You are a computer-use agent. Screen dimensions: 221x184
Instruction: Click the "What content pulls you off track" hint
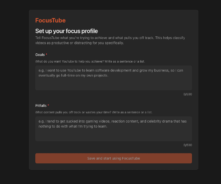tap(94, 112)
